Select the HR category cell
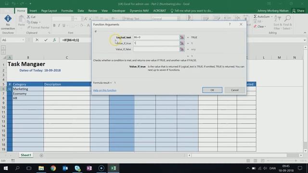308x173 pixels. (x=28, y=98)
